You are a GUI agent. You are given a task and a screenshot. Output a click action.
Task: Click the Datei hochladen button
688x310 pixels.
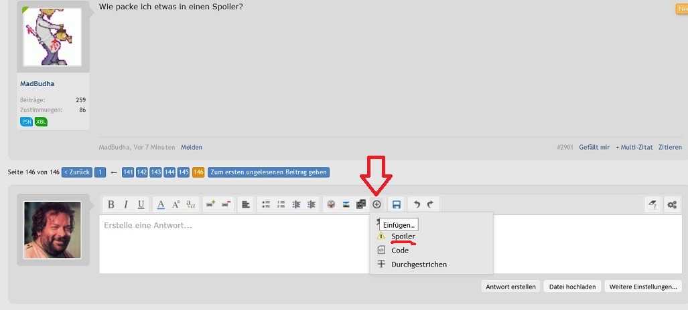point(572,287)
